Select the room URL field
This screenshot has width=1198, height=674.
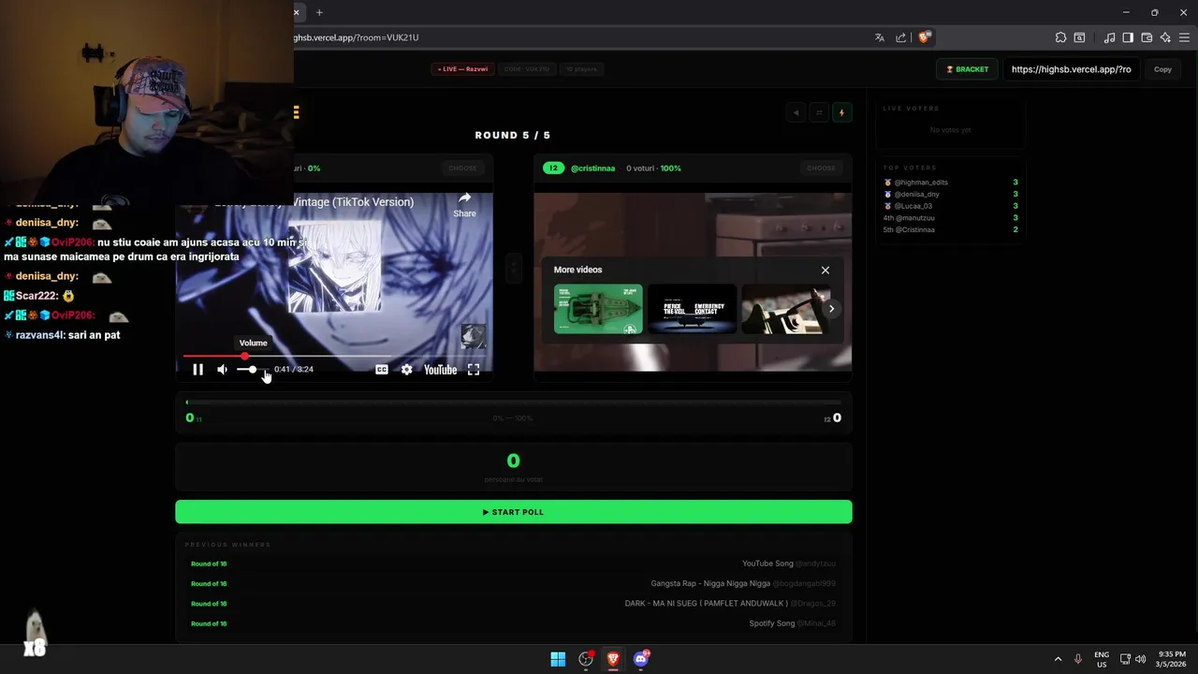point(1071,69)
